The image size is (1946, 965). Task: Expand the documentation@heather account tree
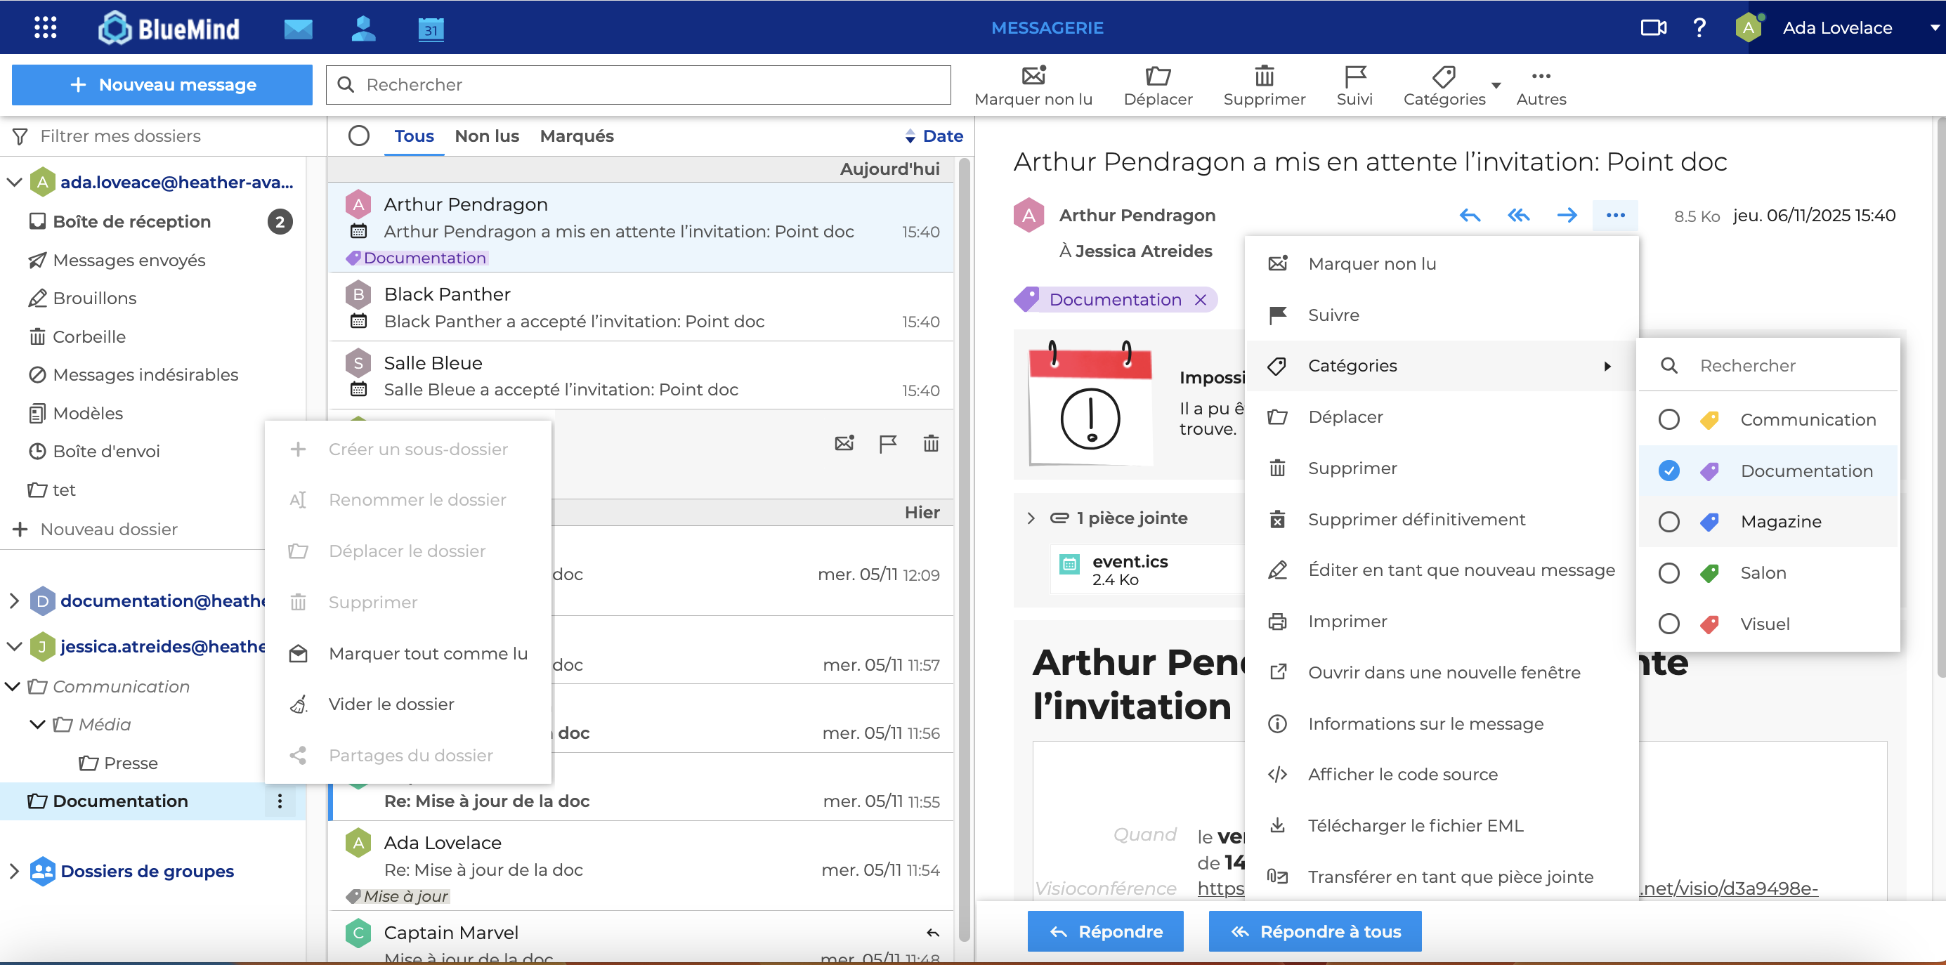[13, 601]
